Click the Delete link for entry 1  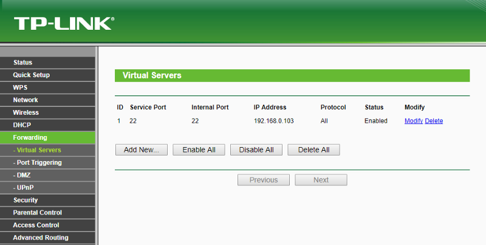click(x=434, y=121)
